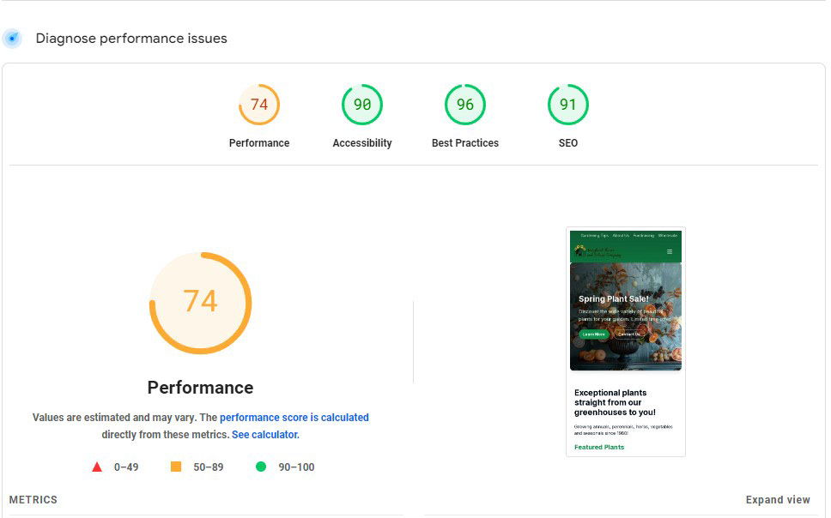Viewport: 831px width, 518px height.
Task: Click the website screenshot thumbnail preview
Action: coord(626,341)
